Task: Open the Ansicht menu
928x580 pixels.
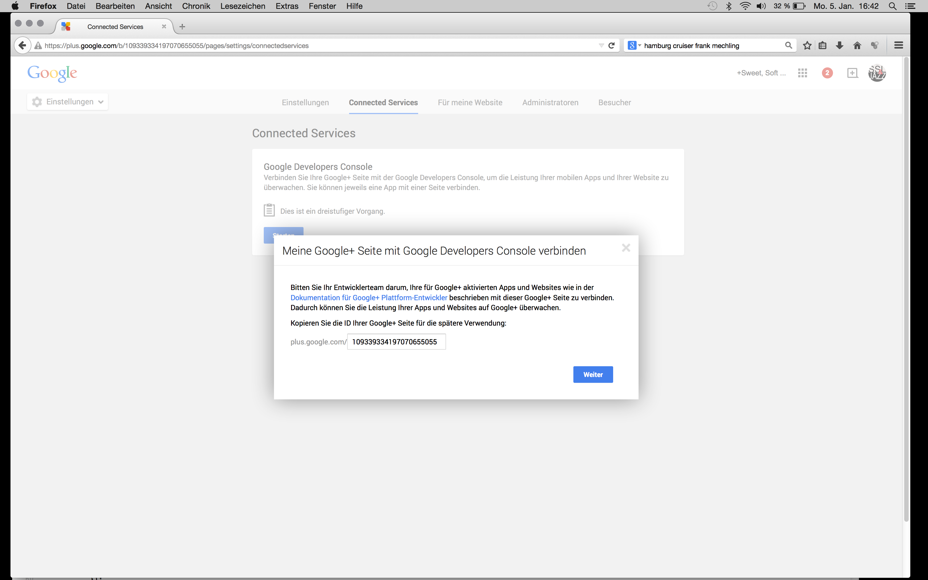Action: (158, 6)
